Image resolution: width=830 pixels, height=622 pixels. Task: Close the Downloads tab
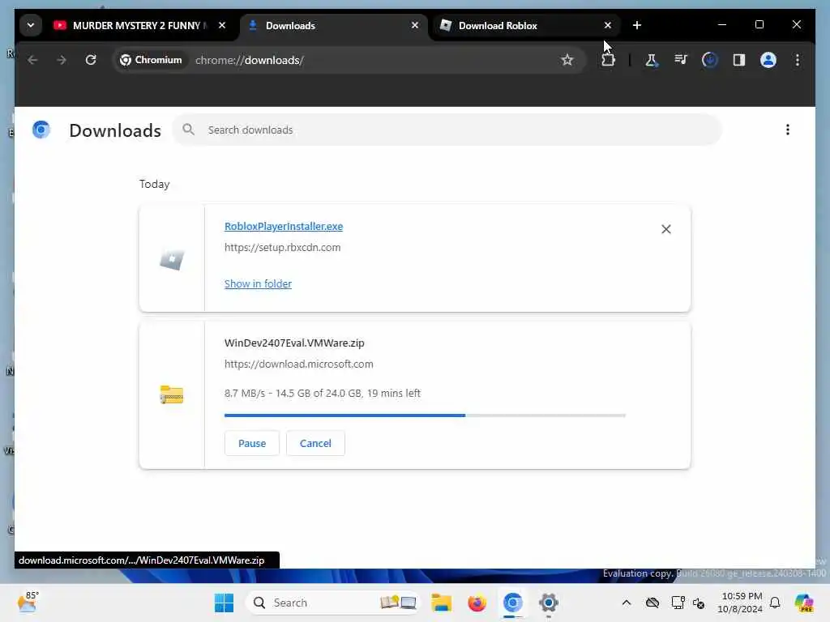pyautogui.click(x=415, y=25)
